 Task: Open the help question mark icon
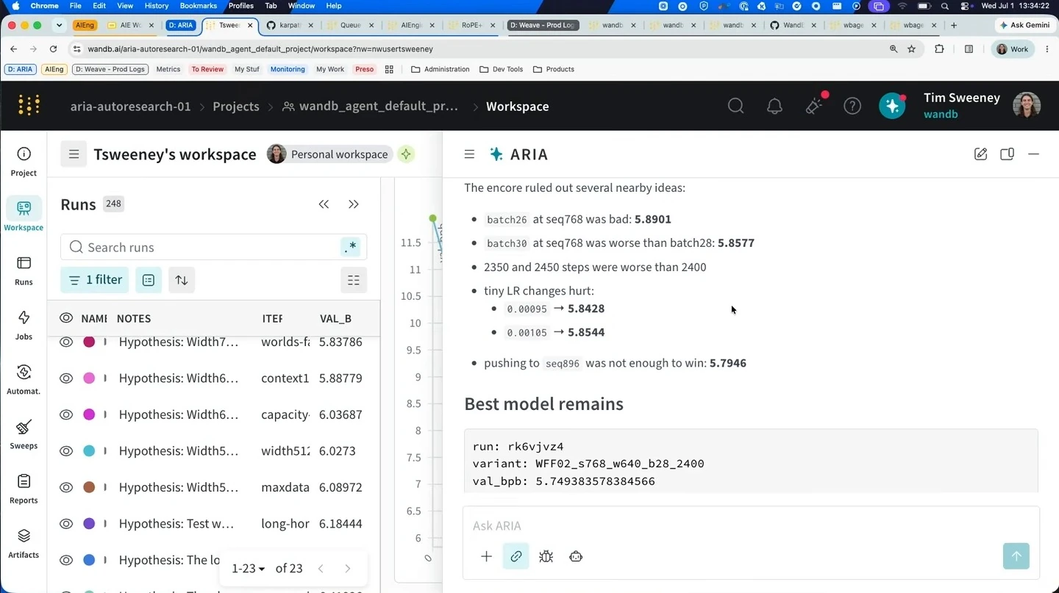(852, 106)
